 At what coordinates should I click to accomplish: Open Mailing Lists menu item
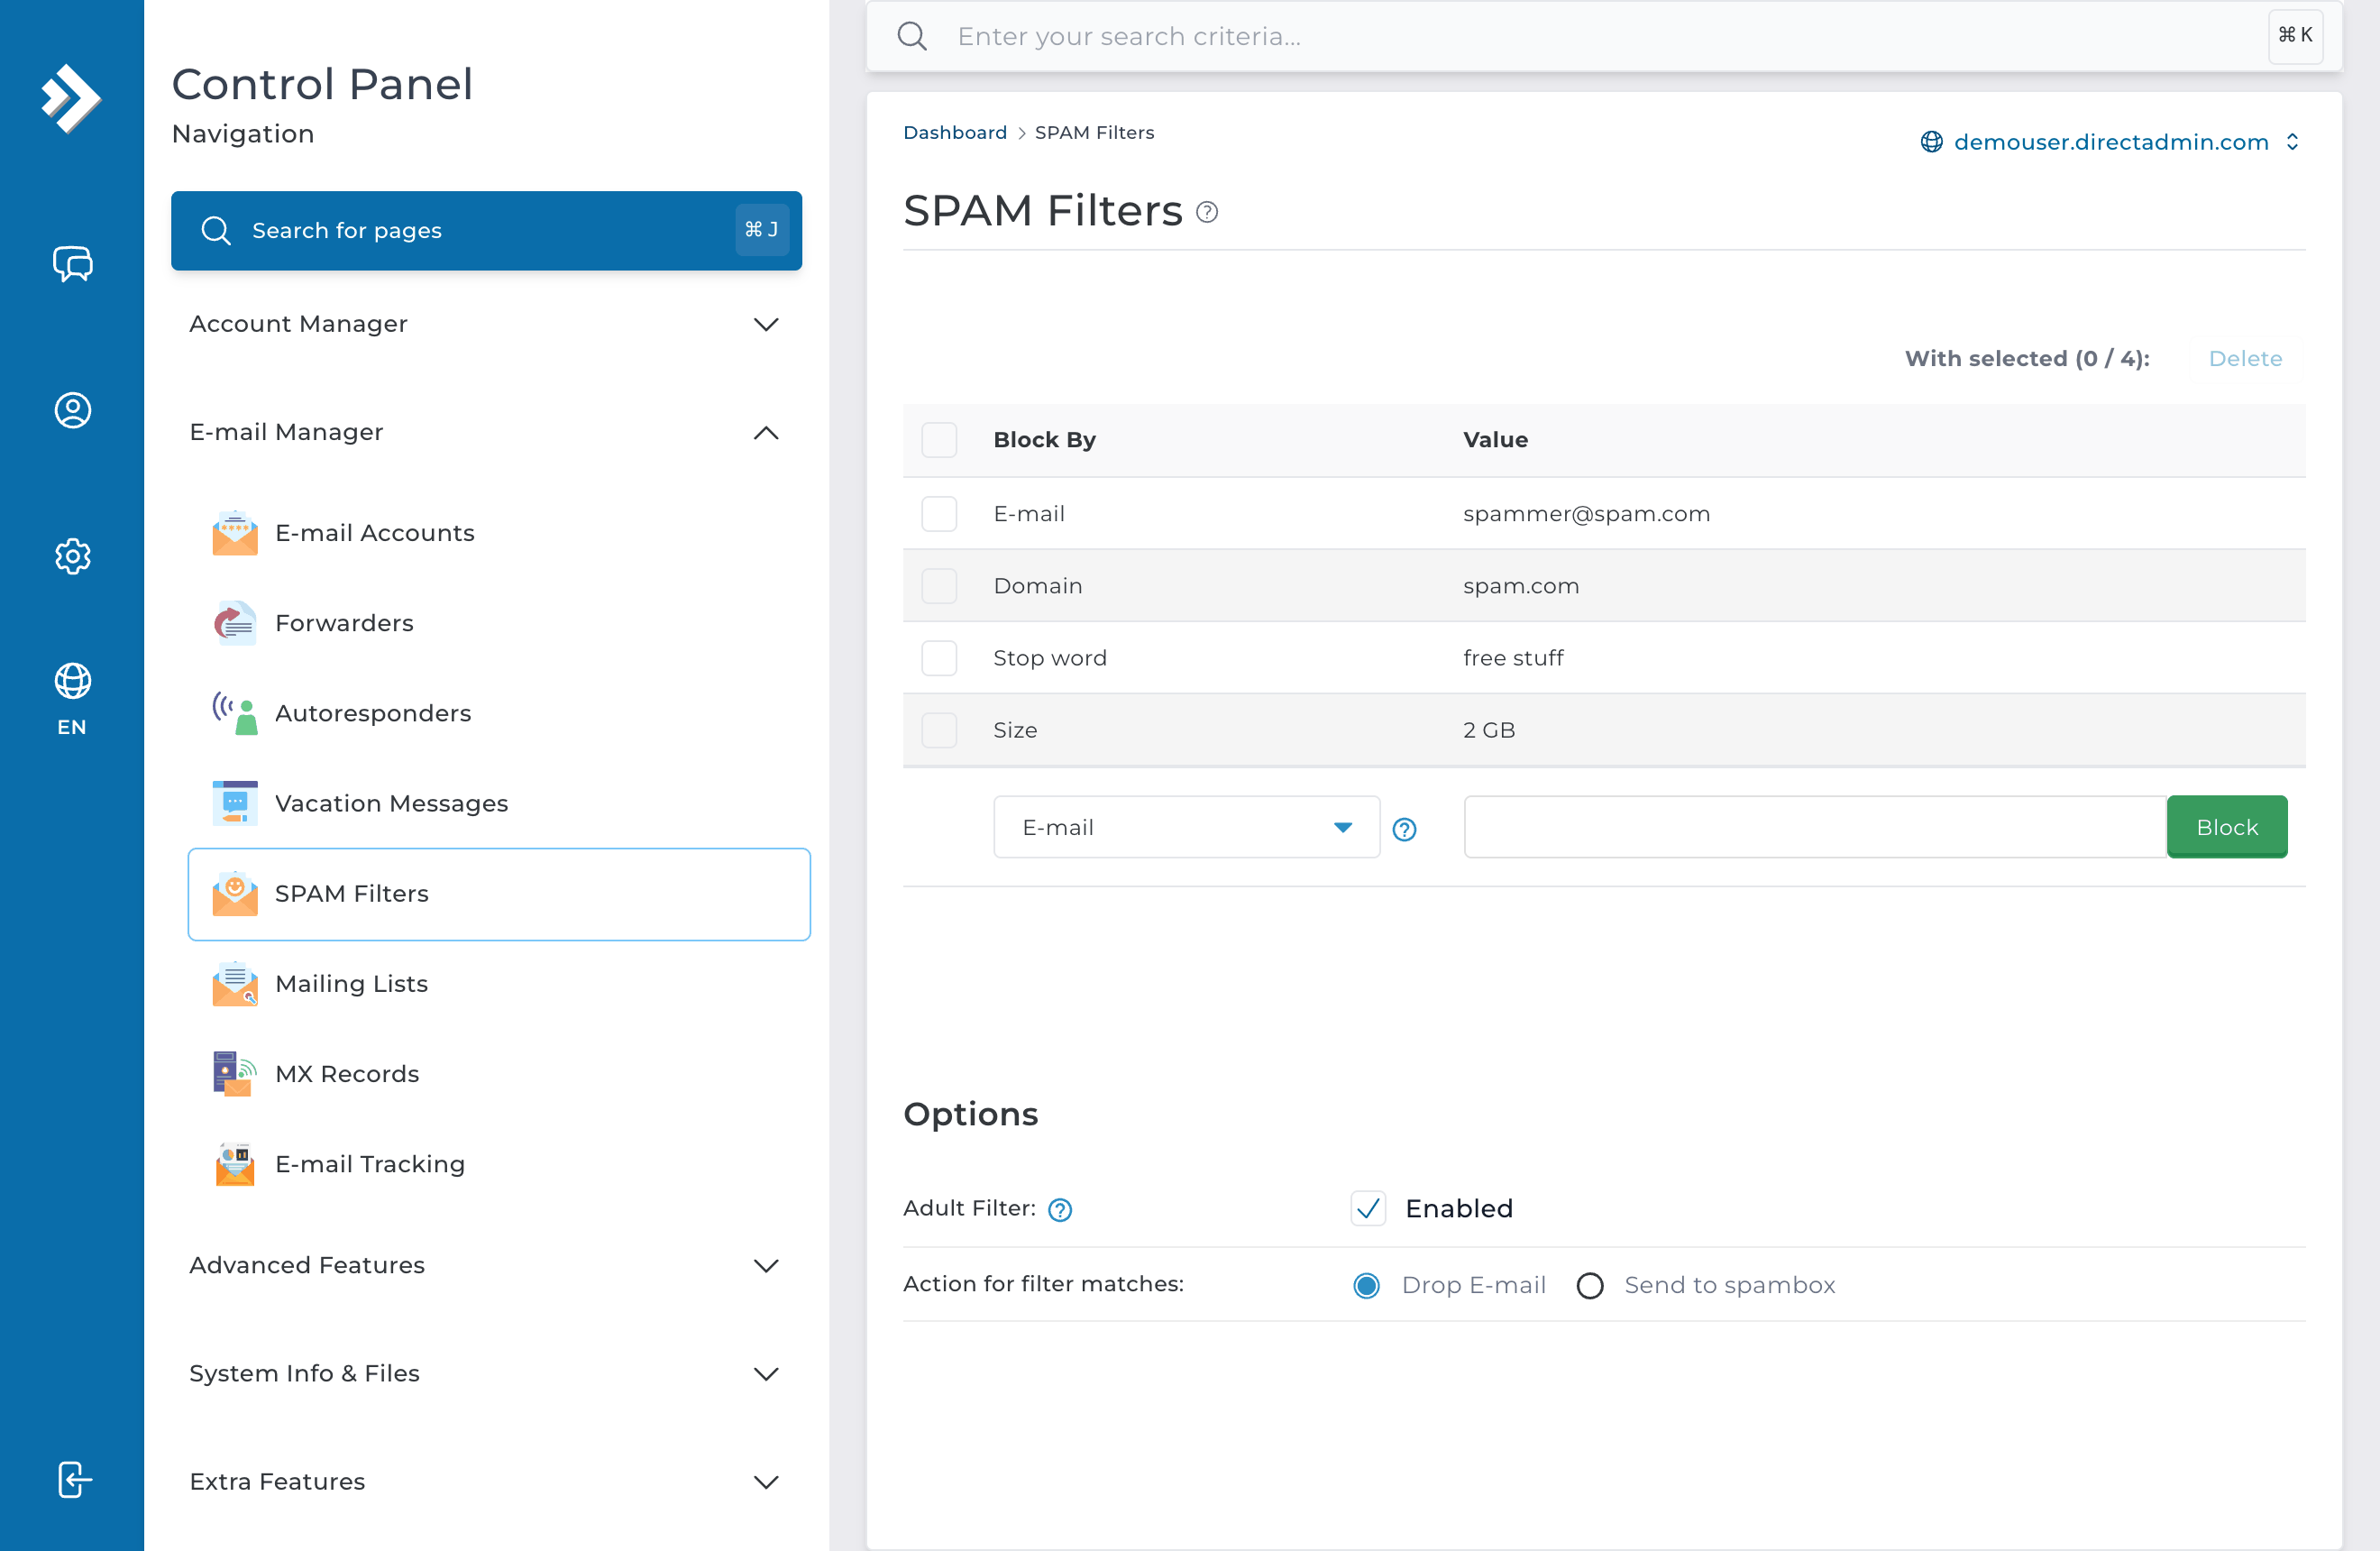point(499,984)
